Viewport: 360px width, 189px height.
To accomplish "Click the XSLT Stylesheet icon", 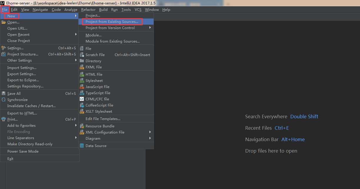I will 82,112.
